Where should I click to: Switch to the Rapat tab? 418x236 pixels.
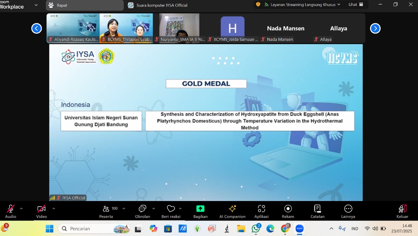click(62, 5)
